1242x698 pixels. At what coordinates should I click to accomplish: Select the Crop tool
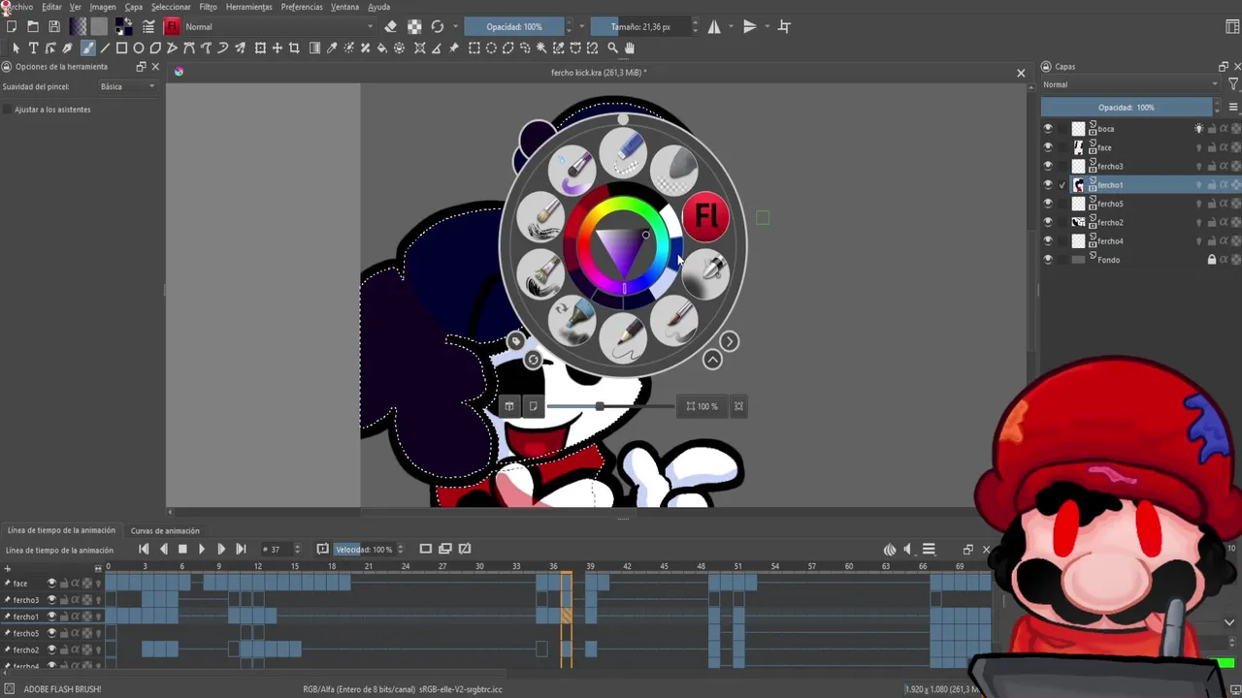pos(294,48)
